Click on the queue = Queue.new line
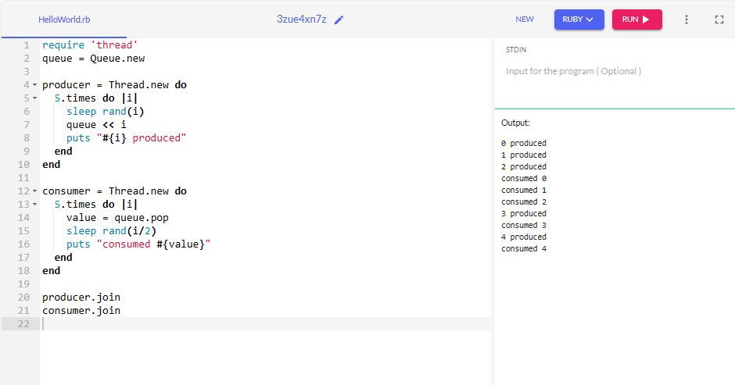 pyautogui.click(x=93, y=58)
